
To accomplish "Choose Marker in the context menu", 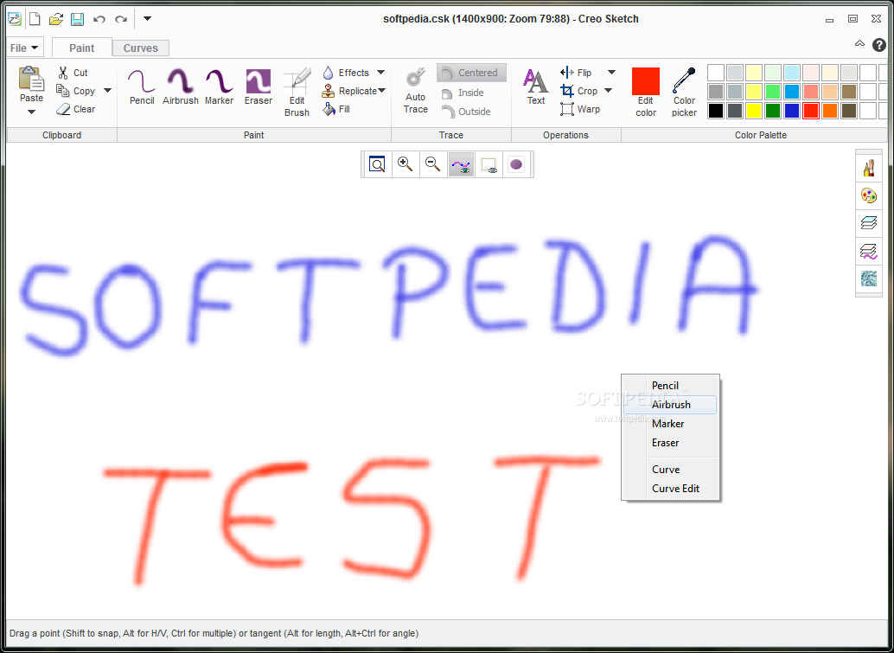I will click(x=671, y=424).
